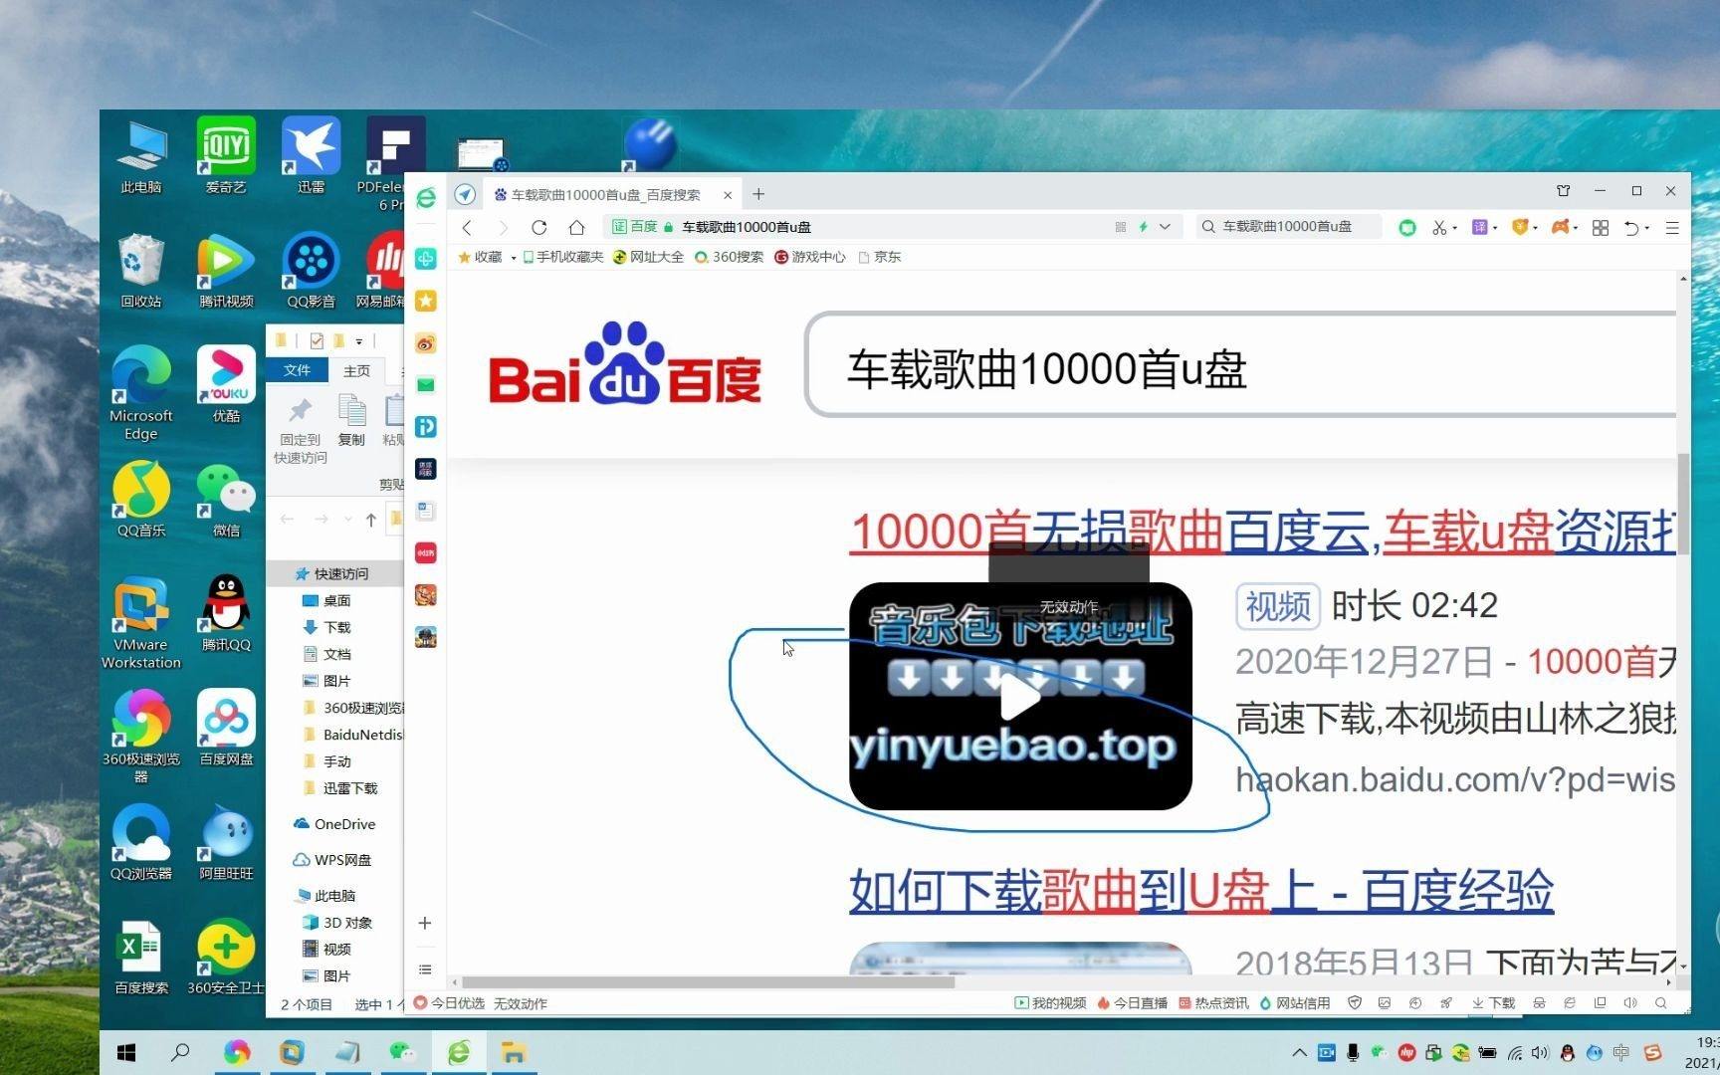Click the sidebar star favorites icon

(x=426, y=301)
